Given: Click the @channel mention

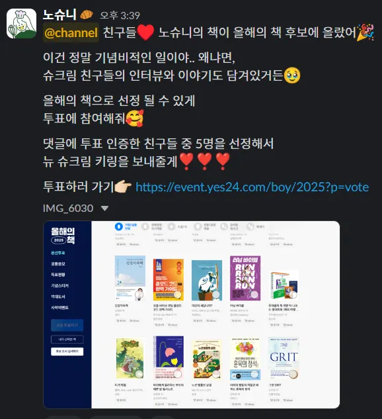Looking at the screenshot, I should click(71, 32).
